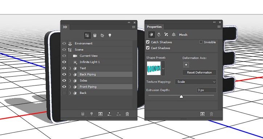Click the Extrusion Depth value field
Viewport: 263px width, 139px height.
click(206, 90)
